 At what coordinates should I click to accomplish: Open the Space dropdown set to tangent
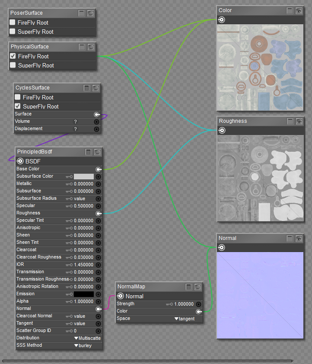point(185,319)
